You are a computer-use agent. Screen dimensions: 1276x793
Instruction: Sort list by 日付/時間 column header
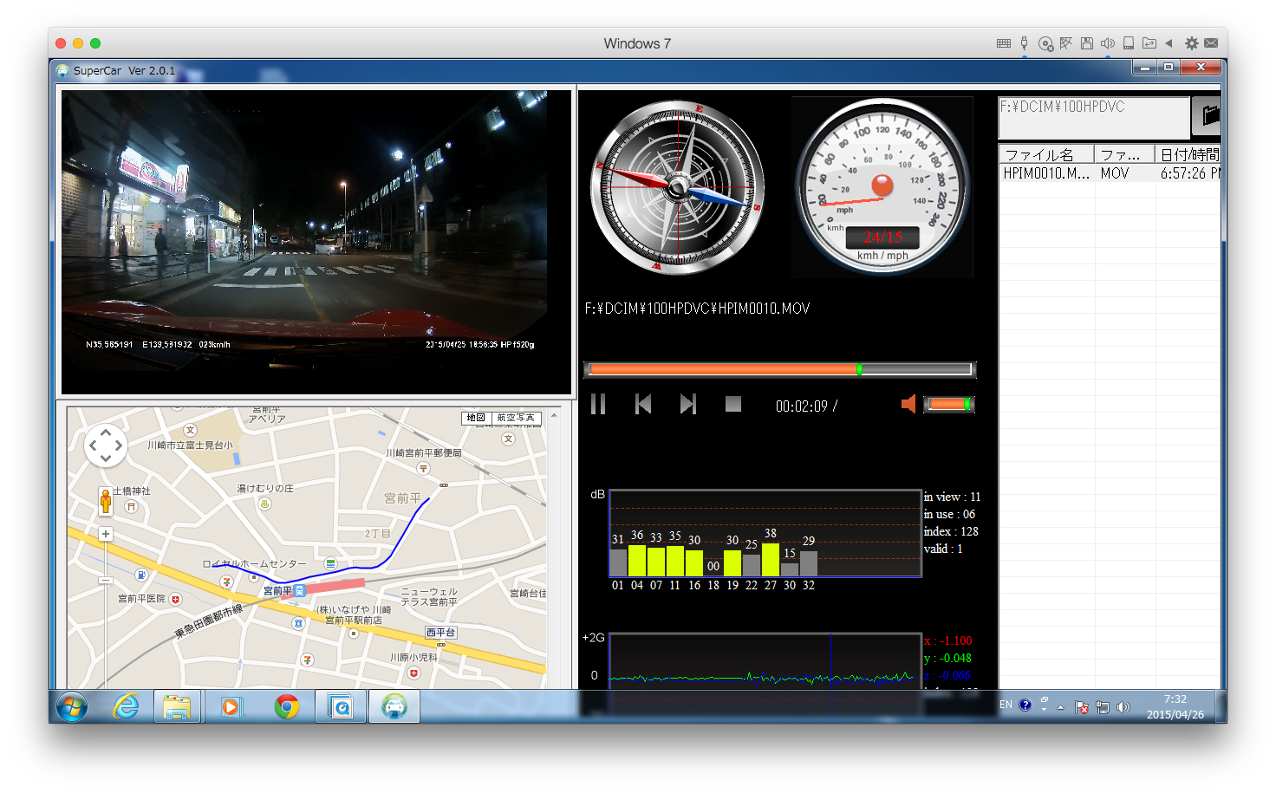[1188, 155]
